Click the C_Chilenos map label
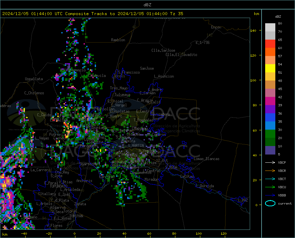 [34, 93]
